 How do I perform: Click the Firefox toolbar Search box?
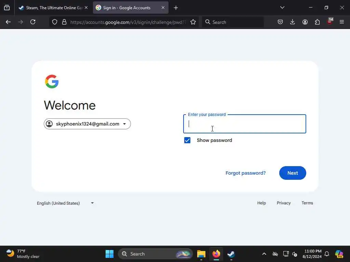point(233,22)
